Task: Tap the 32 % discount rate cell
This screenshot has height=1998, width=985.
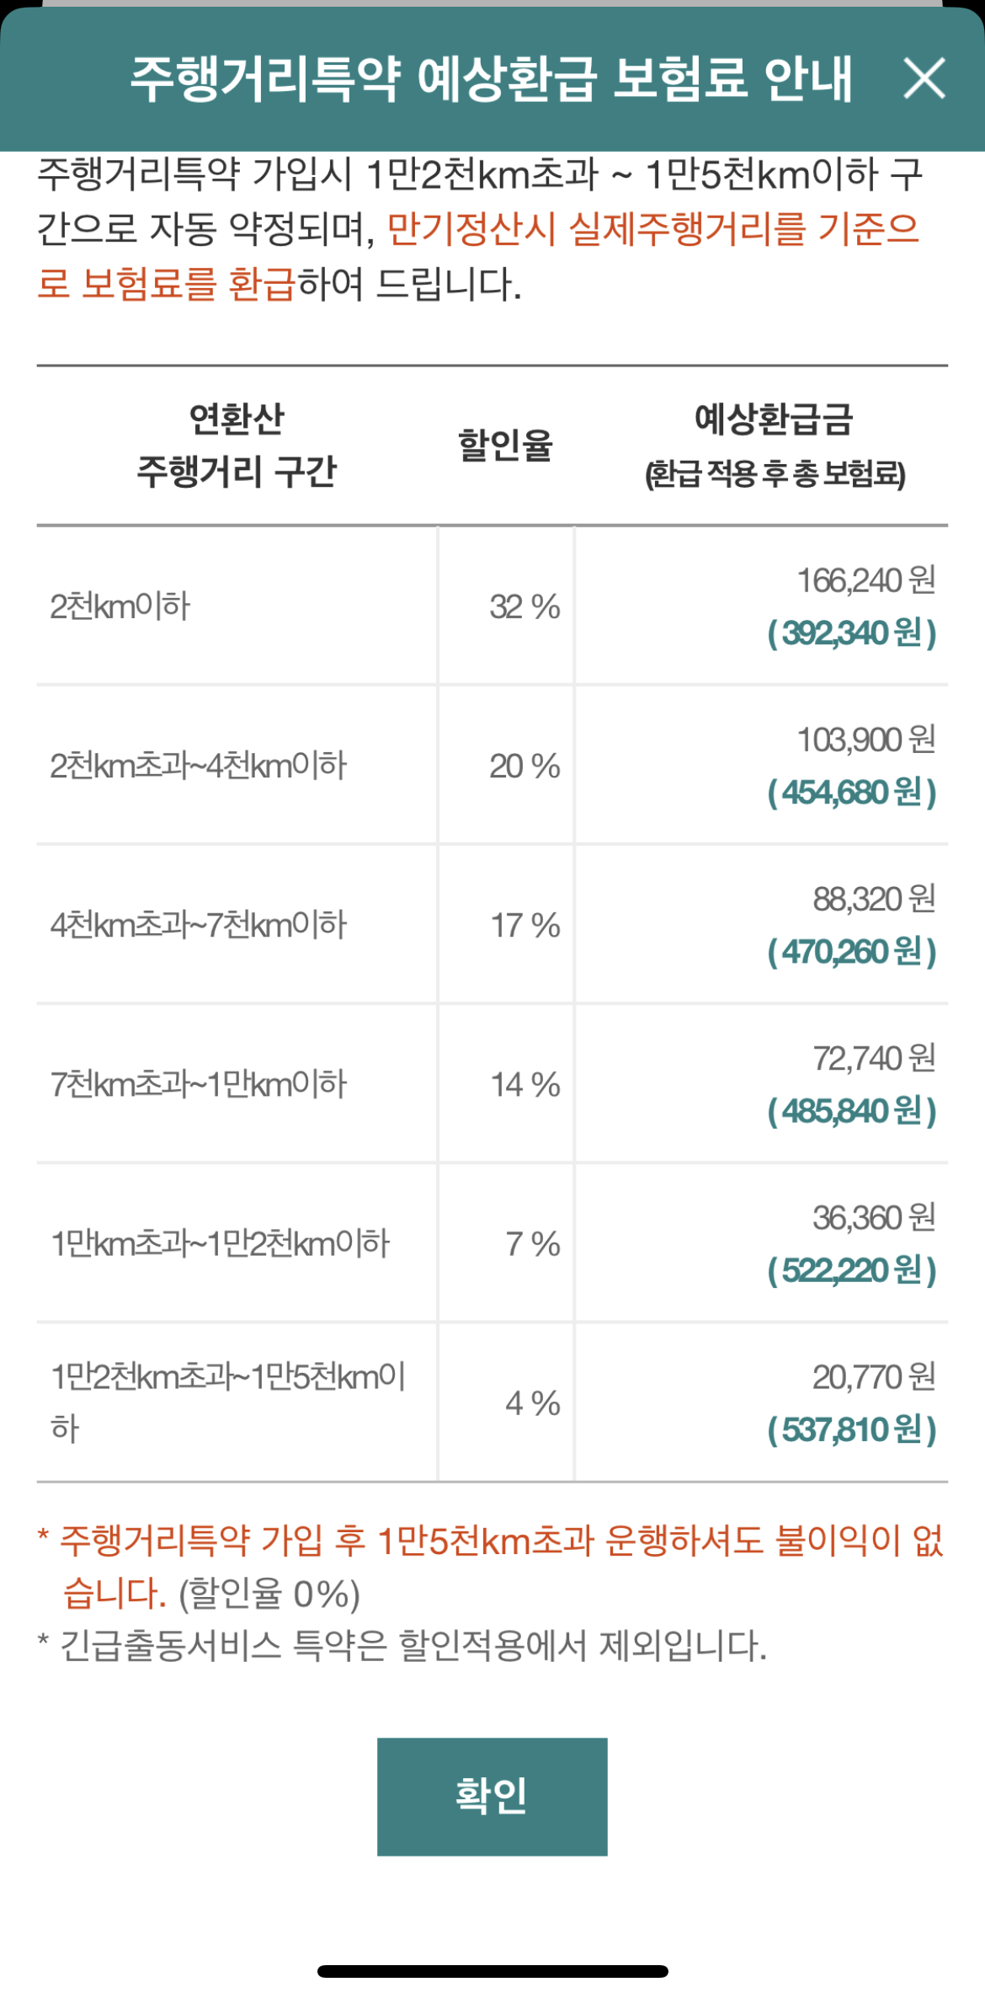Action: click(524, 606)
